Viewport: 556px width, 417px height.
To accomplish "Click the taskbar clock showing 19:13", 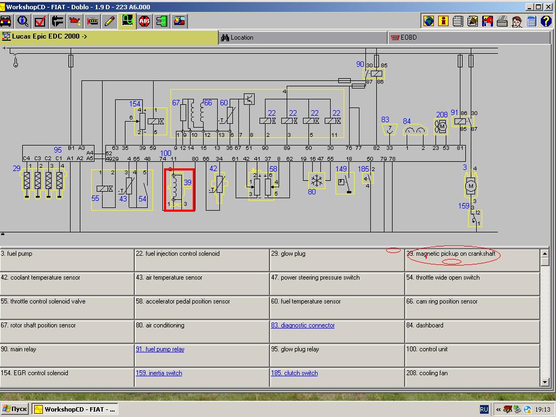I will point(542,409).
